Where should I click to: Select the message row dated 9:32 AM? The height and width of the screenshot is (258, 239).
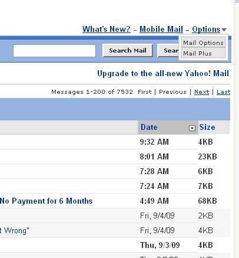point(115,142)
